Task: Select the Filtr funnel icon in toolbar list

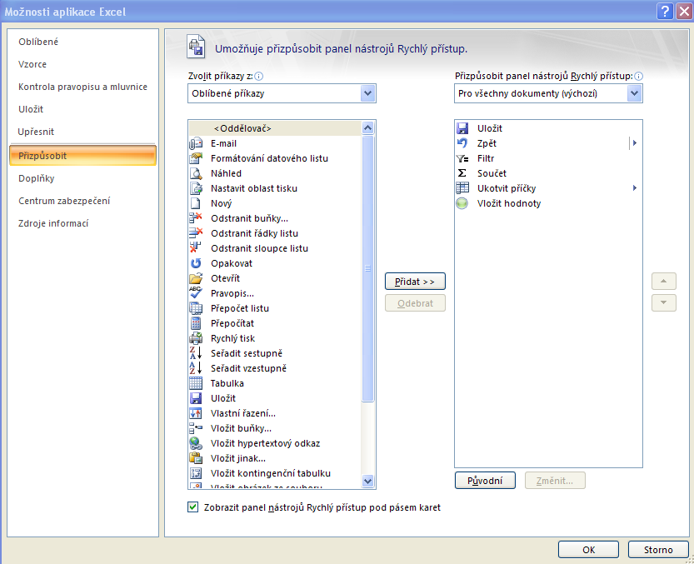Action: coord(462,158)
